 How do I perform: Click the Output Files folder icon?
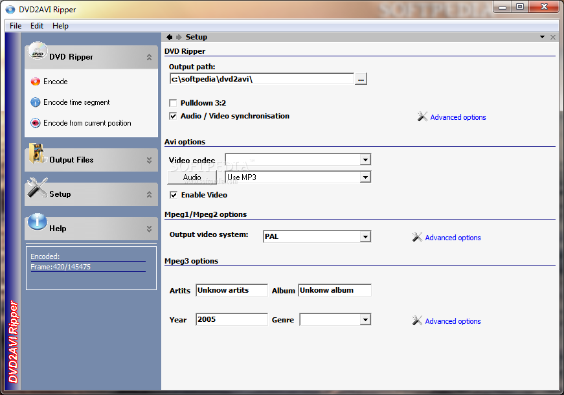click(37, 153)
